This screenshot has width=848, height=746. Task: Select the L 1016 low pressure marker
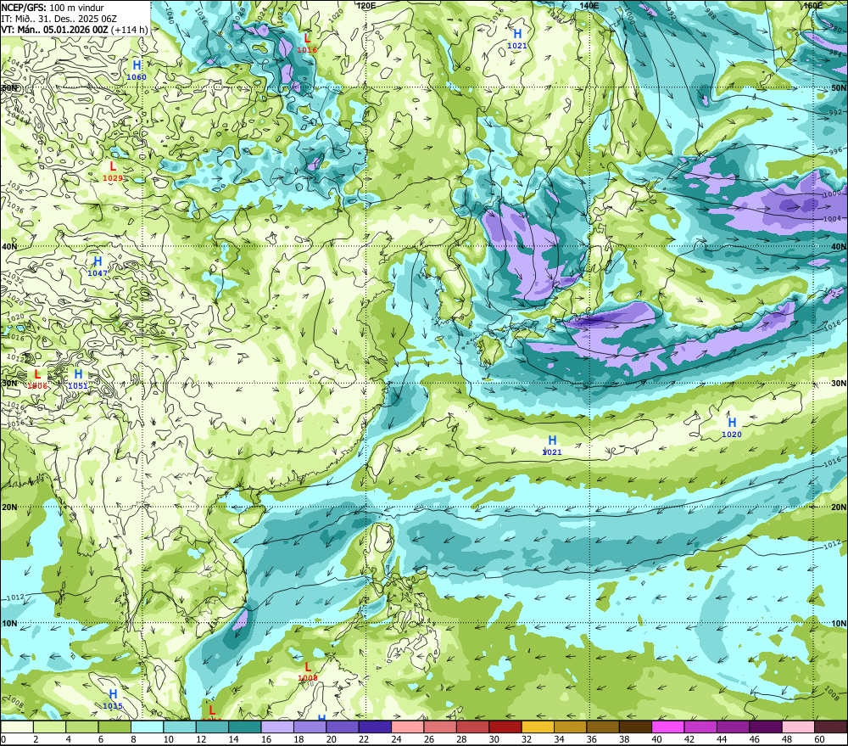307,43
